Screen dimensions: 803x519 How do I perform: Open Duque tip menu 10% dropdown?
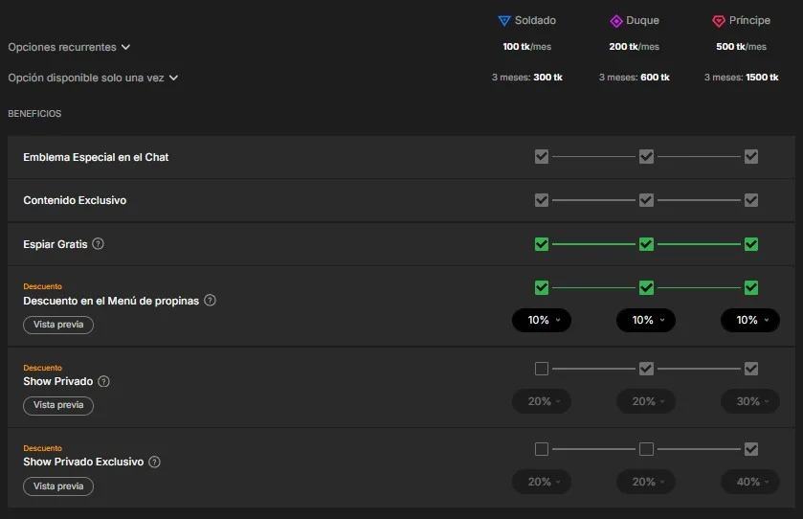click(x=646, y=320)
